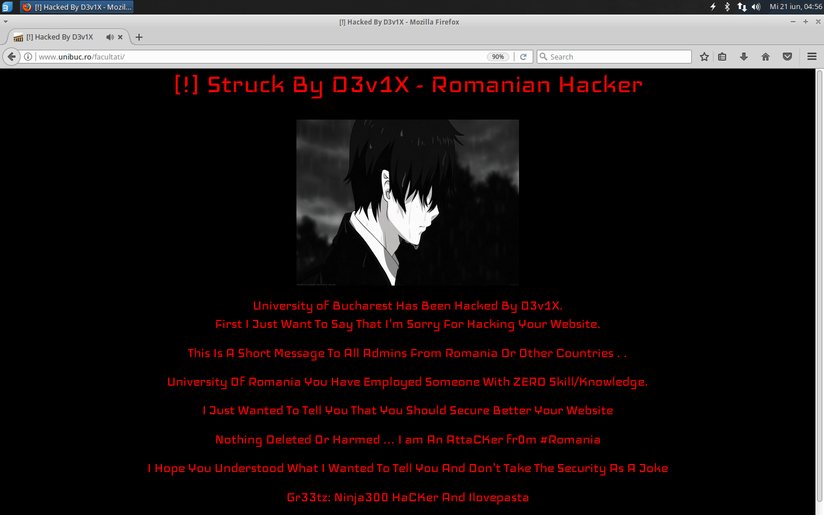Click into the Search box

pos(614,57)
